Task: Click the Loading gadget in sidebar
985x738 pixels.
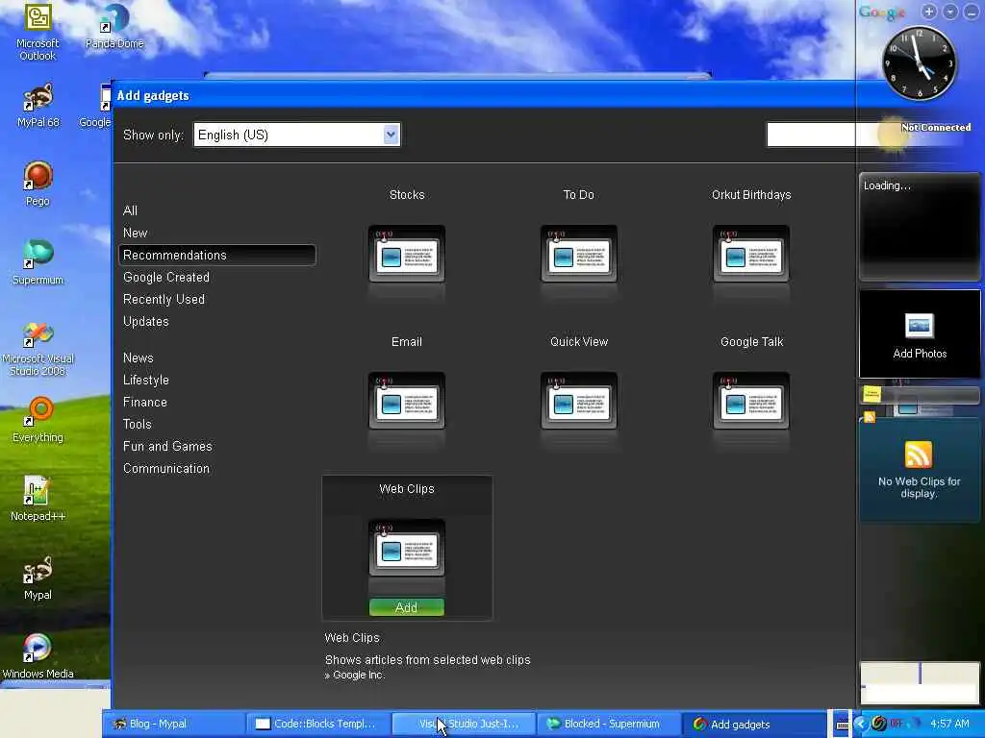Action: point(919,226)
